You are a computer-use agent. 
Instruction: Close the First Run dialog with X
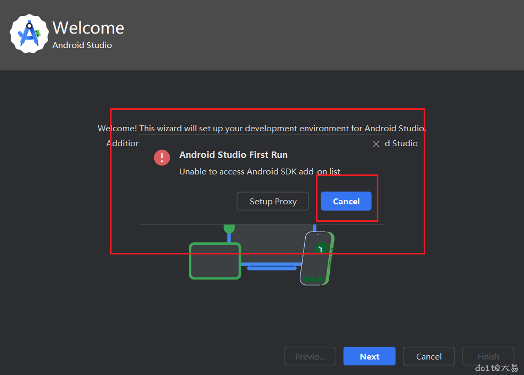point(376,144)
